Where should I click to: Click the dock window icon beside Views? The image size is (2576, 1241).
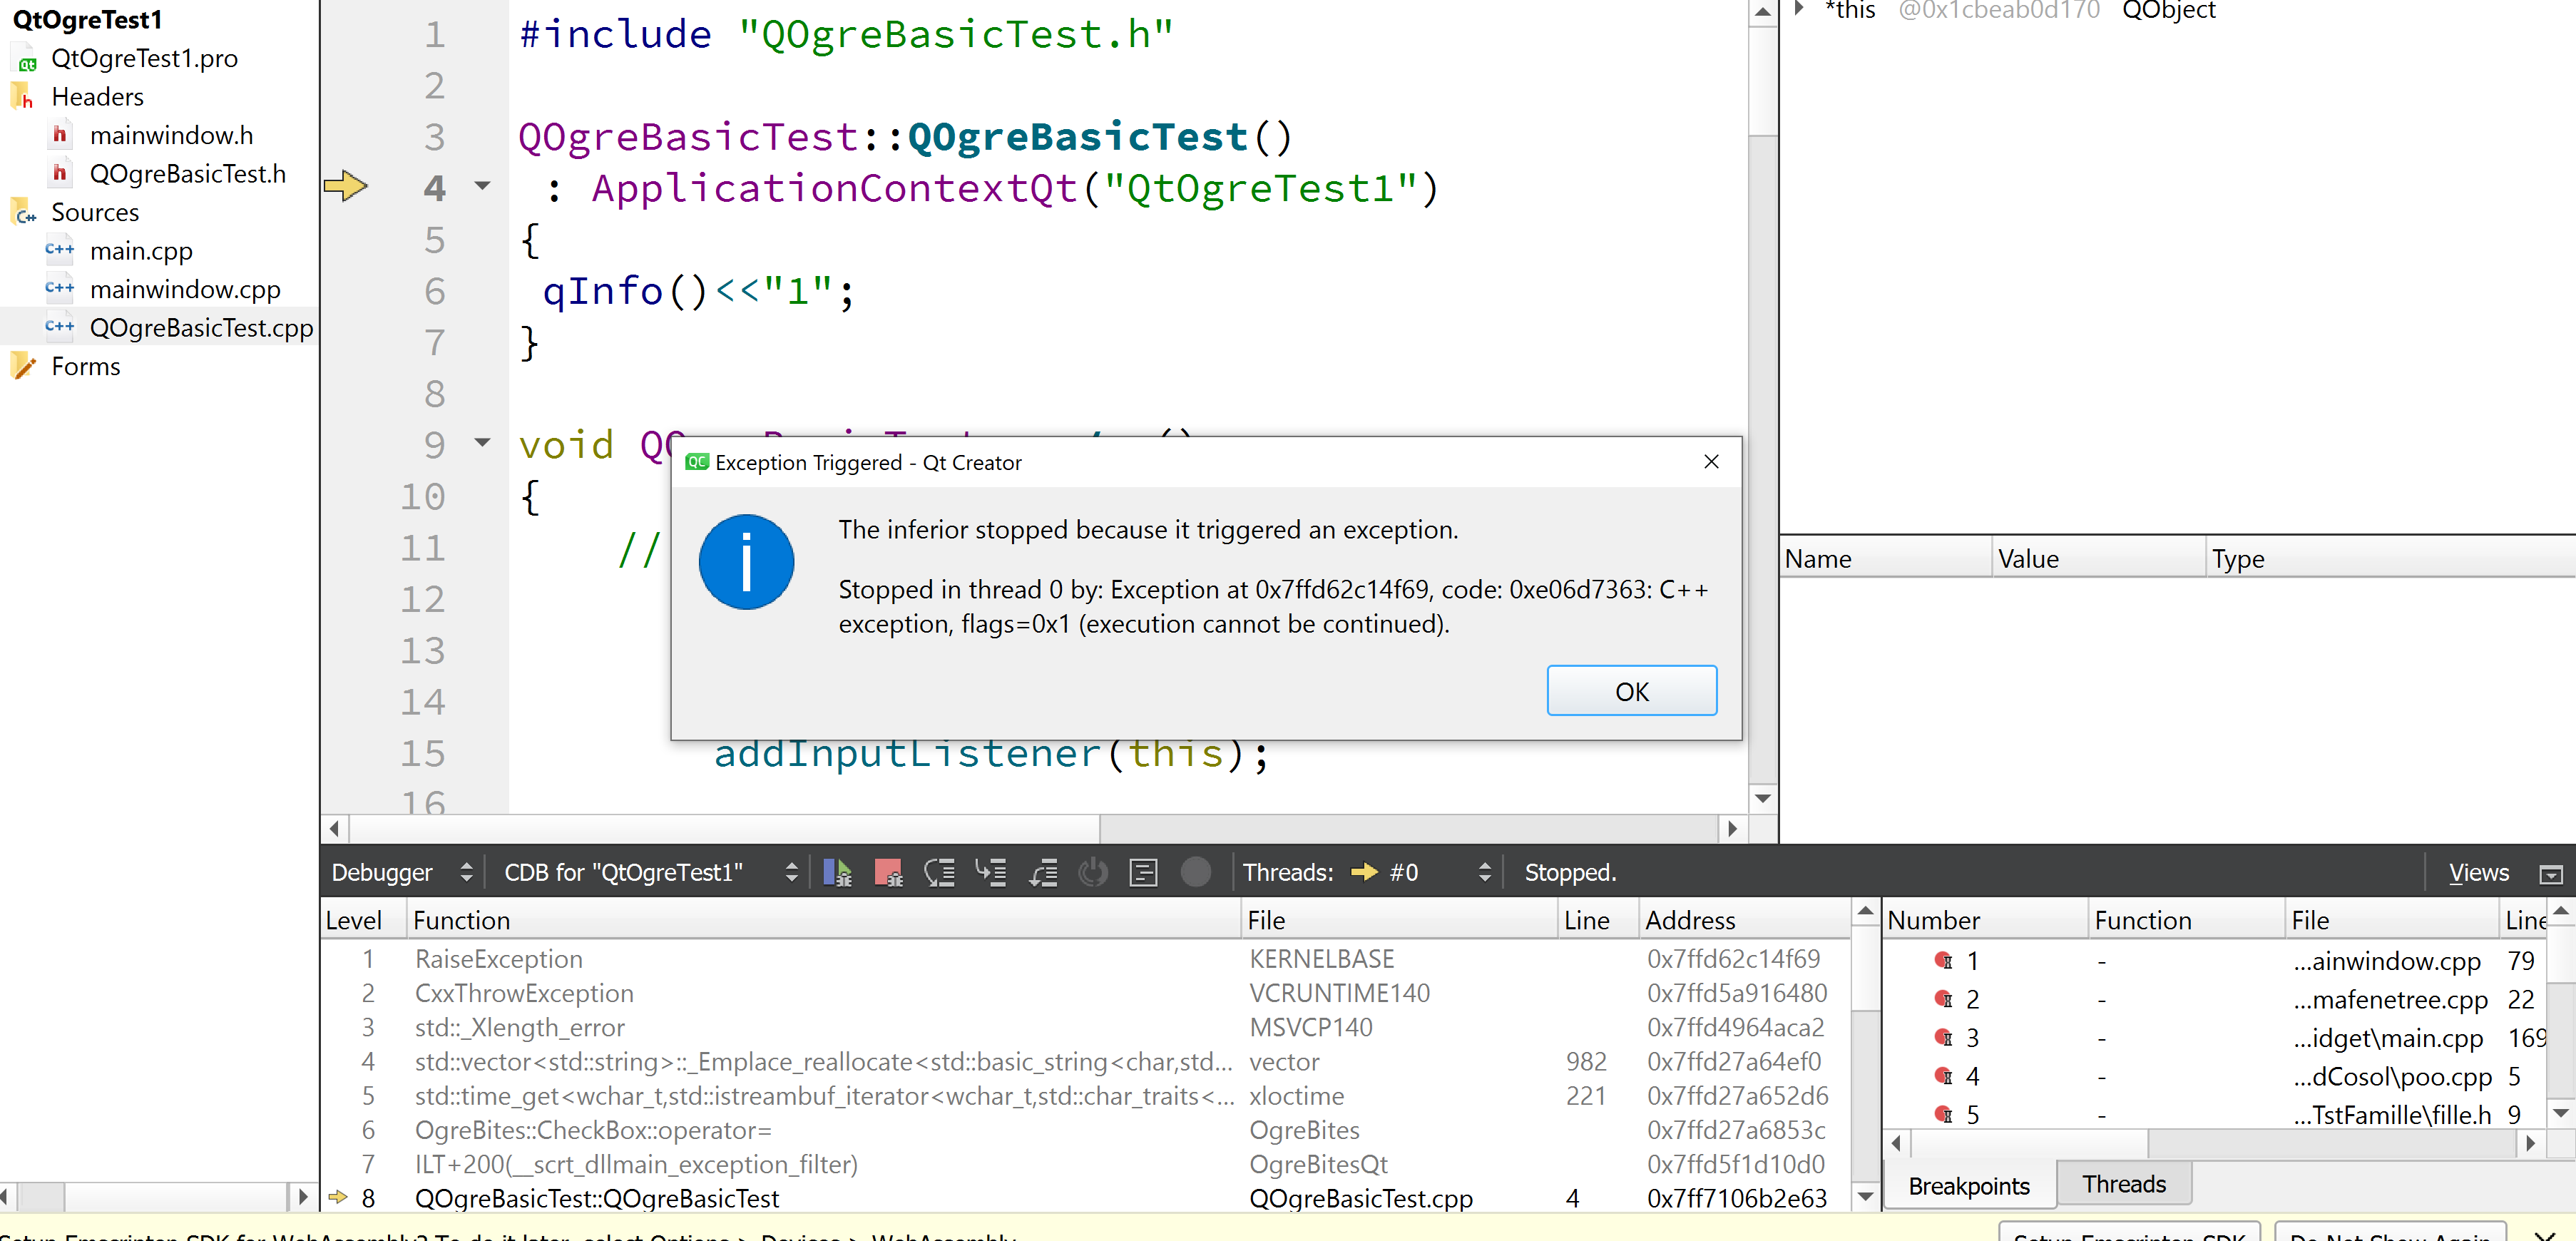click(2551, 874)
